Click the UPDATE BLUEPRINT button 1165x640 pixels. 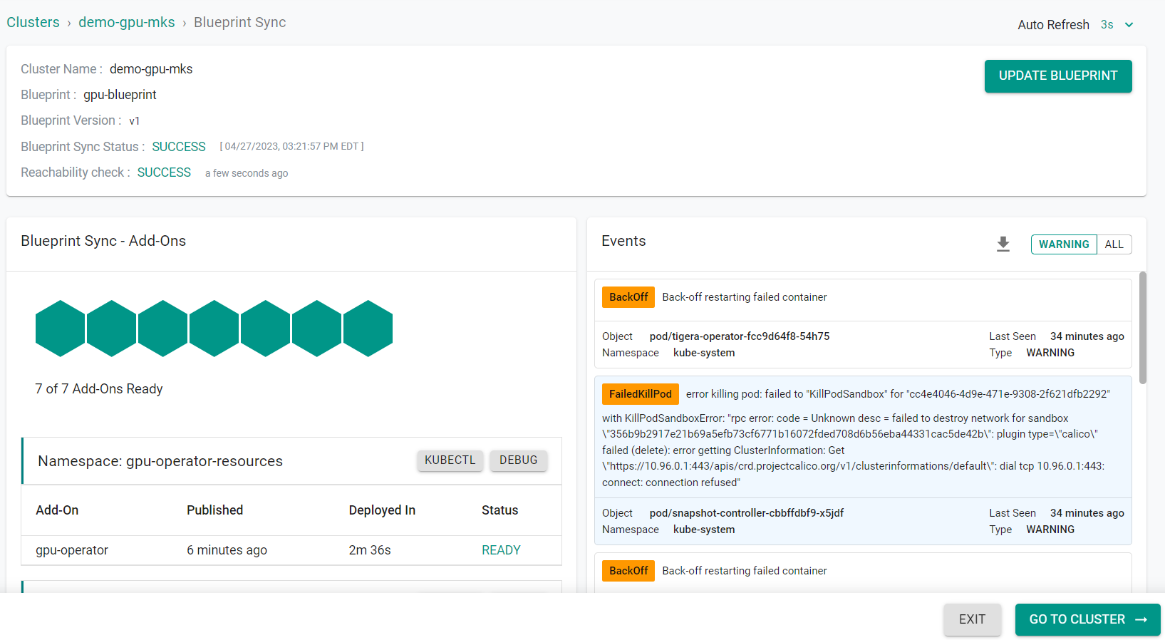(x=1058, y=76)
